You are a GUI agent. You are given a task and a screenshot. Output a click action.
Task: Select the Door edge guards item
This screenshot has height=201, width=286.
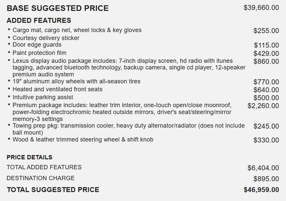pos(37,45)
